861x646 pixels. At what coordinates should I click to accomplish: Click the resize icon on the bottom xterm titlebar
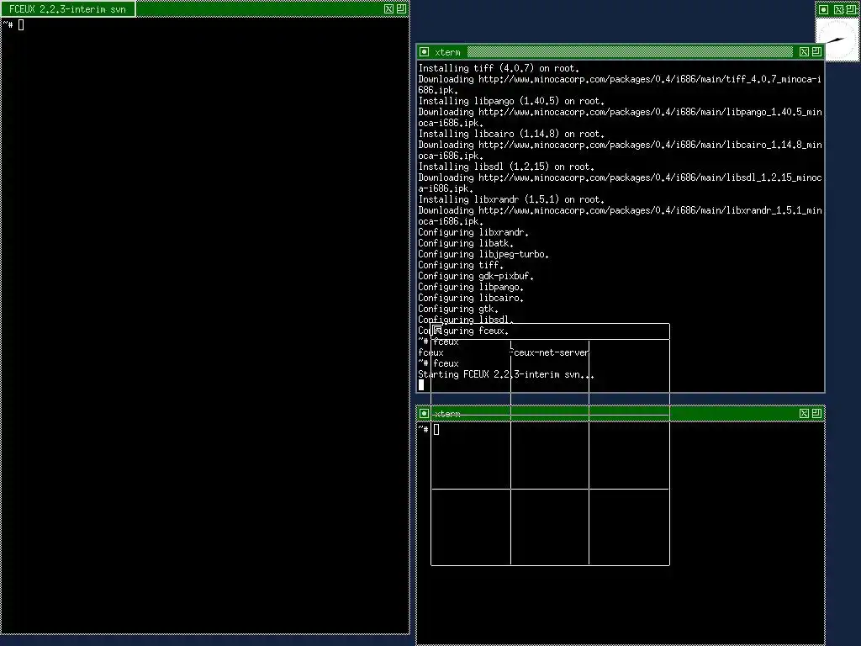pyautogui.click(x=816, y=414)
